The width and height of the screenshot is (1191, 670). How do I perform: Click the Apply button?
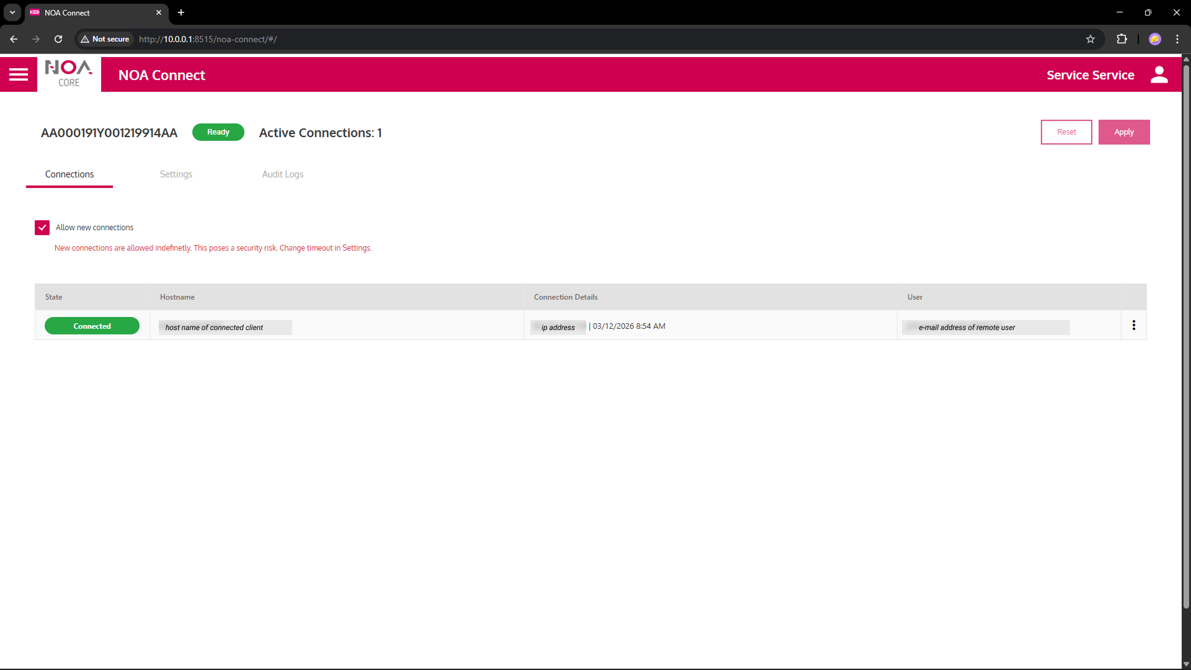click(x=1123, y=132)
